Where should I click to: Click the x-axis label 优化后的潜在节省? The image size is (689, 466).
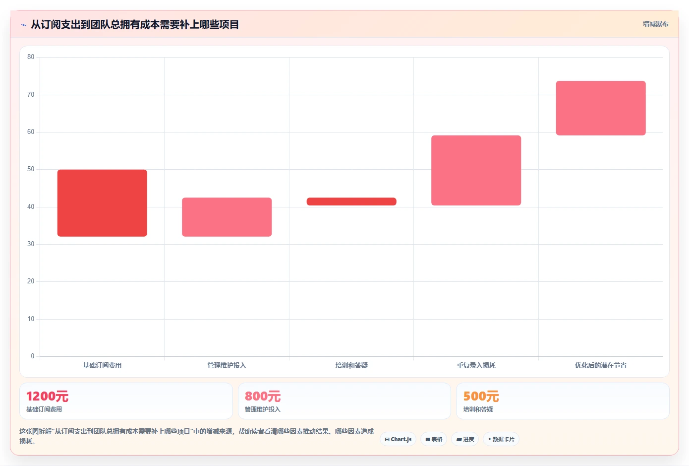pos(601,365)
